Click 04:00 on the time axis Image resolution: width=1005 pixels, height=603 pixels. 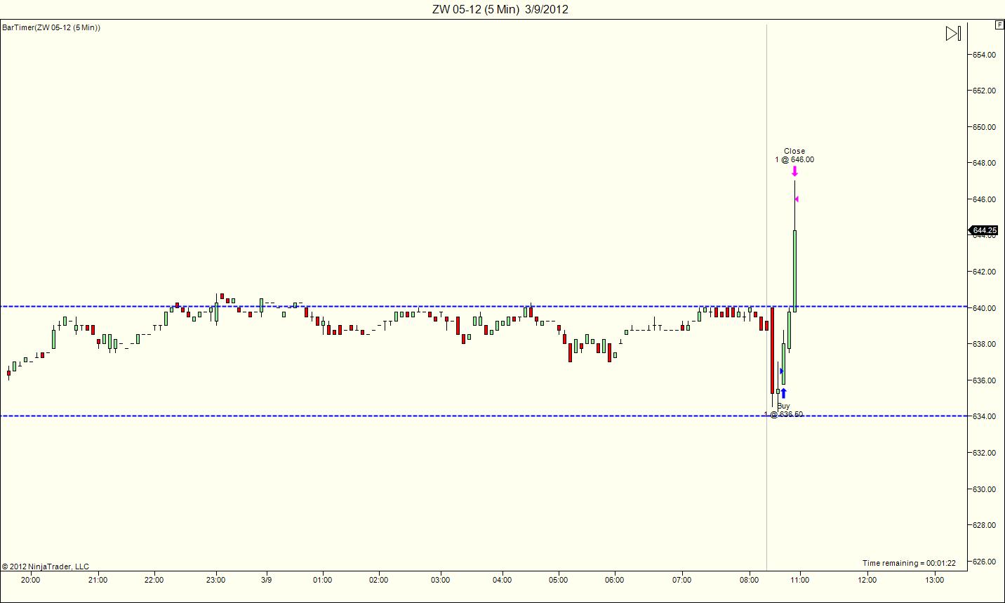click(x=502, y=580)
